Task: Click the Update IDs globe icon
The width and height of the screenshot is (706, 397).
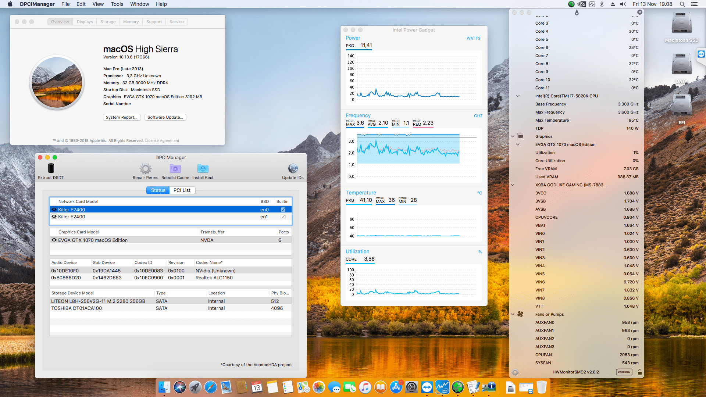Action: click(x=293, y=169)
